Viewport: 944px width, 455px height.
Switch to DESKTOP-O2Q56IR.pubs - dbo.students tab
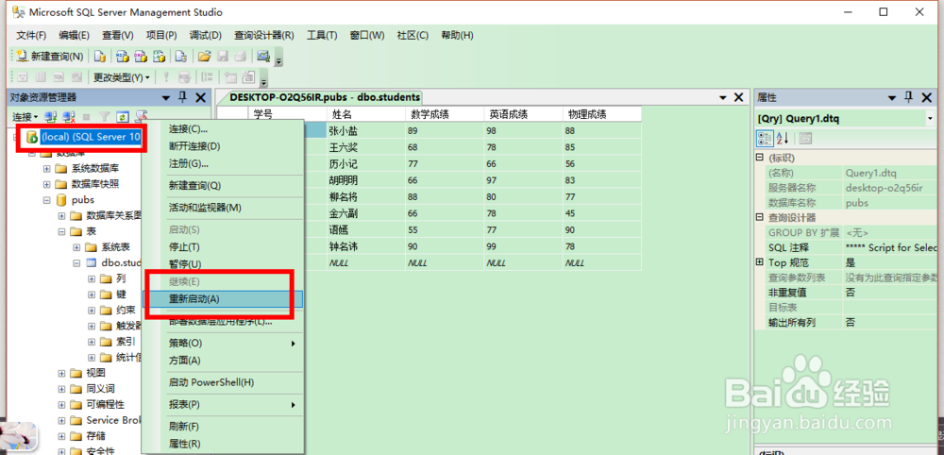pos(325,97)
